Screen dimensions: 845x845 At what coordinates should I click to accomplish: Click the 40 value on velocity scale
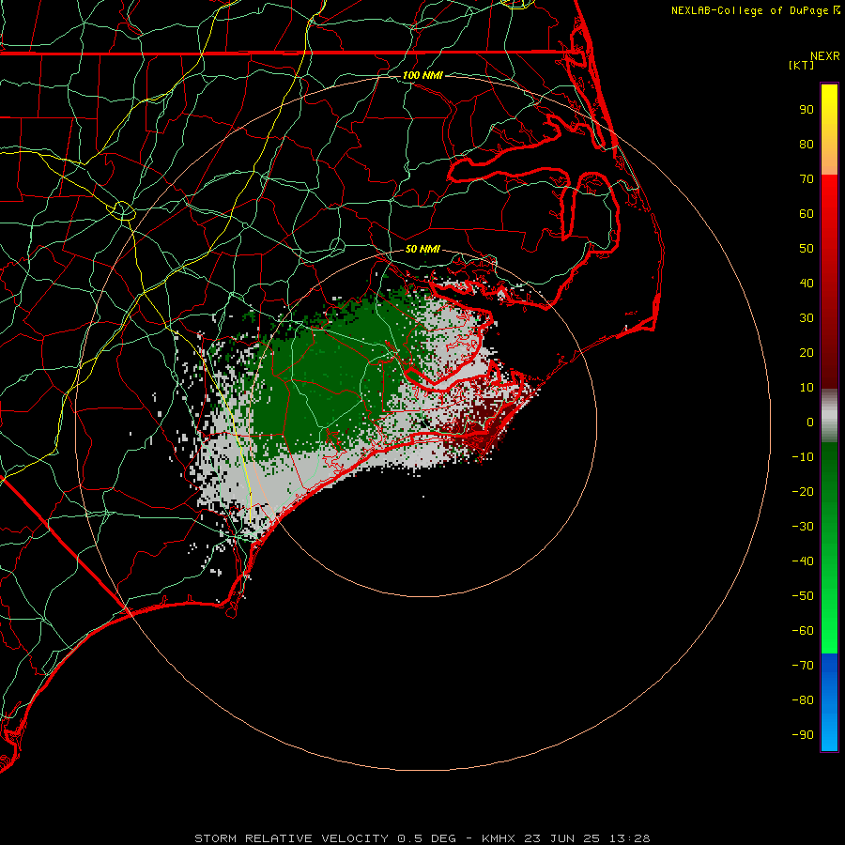[807, 283]
